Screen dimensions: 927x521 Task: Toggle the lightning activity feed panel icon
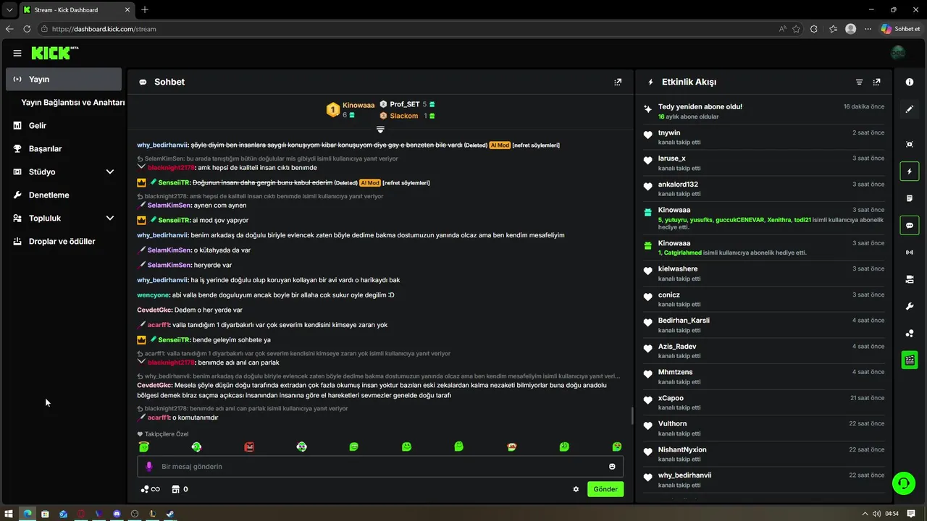tap(910, 171)
